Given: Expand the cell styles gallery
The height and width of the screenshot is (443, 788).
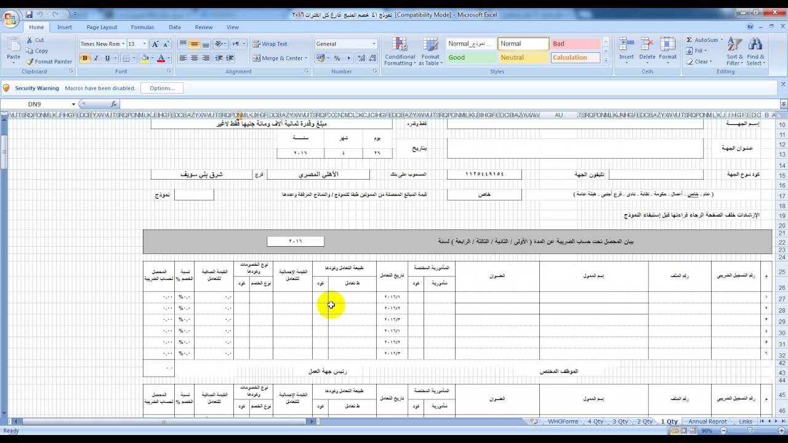Looking at the screenshot, I should 606,60.
